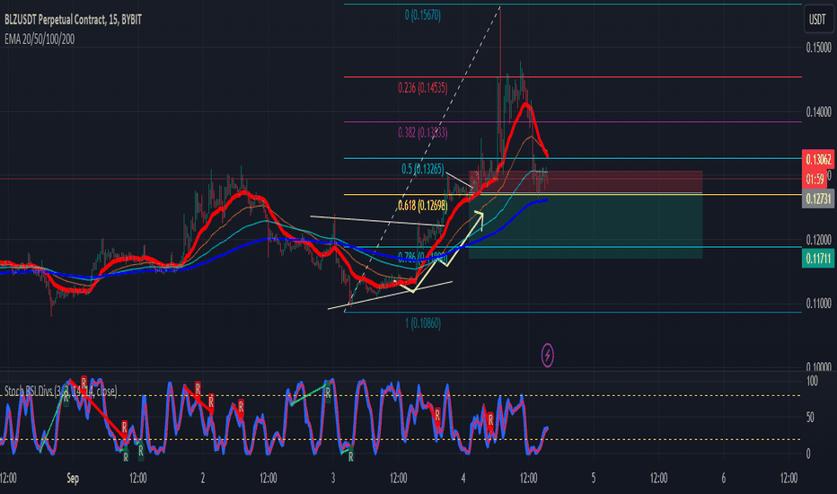Screen dimensions: 837x494
Task: Select the 0 (0.15670) Fibonacci label
Action: (422, 15)
